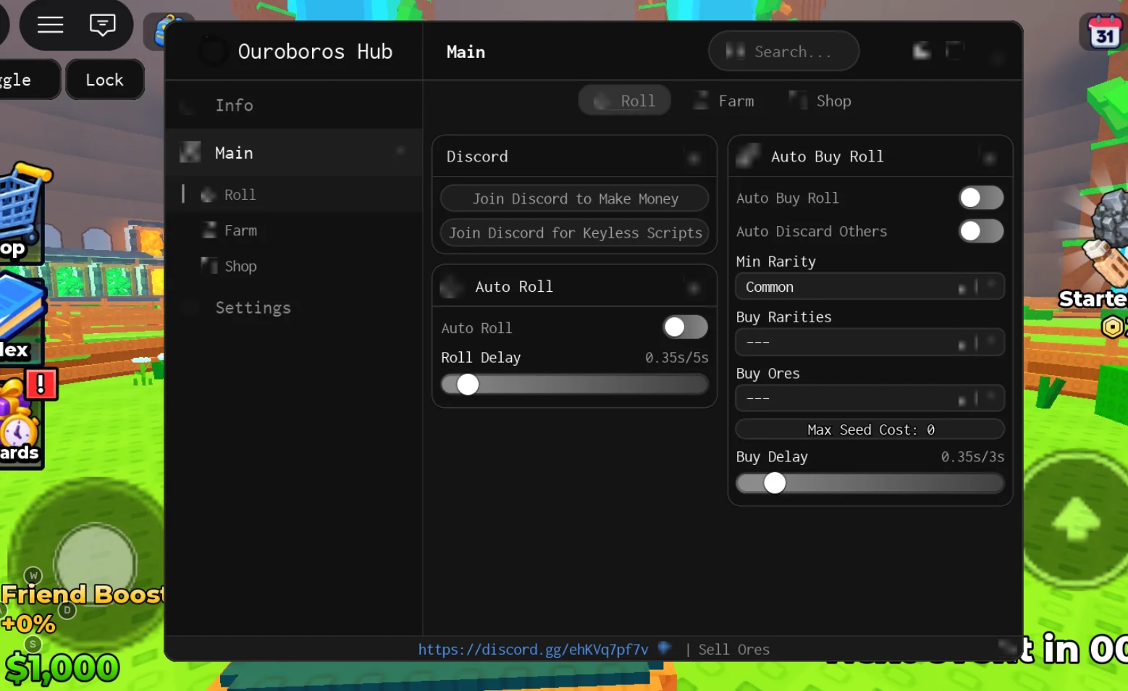The image size is (1128, 691).
Task: Open the Rewards clock icon
Action: [x=19, y=432]
